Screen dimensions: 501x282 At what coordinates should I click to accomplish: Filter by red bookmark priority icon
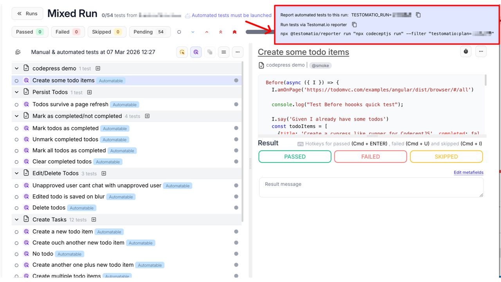pyautogui.click(x=234, y=32)
